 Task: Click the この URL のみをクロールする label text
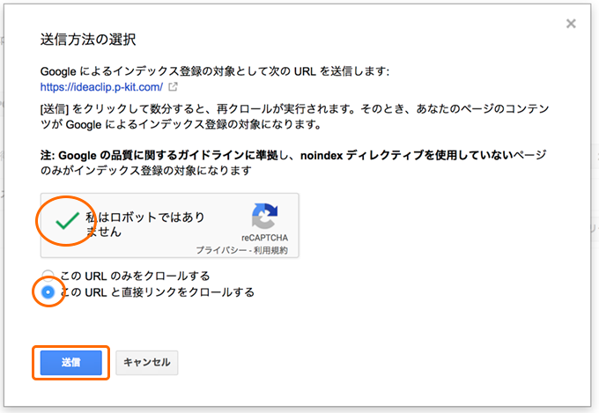[x=135, y=276]
